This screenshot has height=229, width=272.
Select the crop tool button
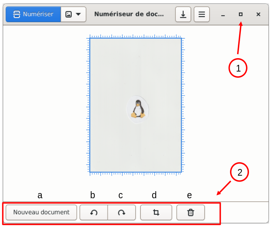[156, 212]
